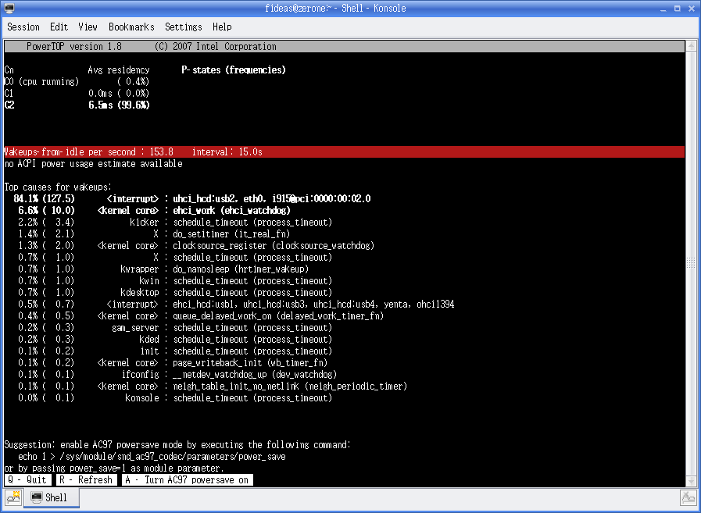Click the C2 6.5ms (99.6%) line

point(77,105)
